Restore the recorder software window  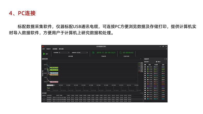tap(163, 46)
